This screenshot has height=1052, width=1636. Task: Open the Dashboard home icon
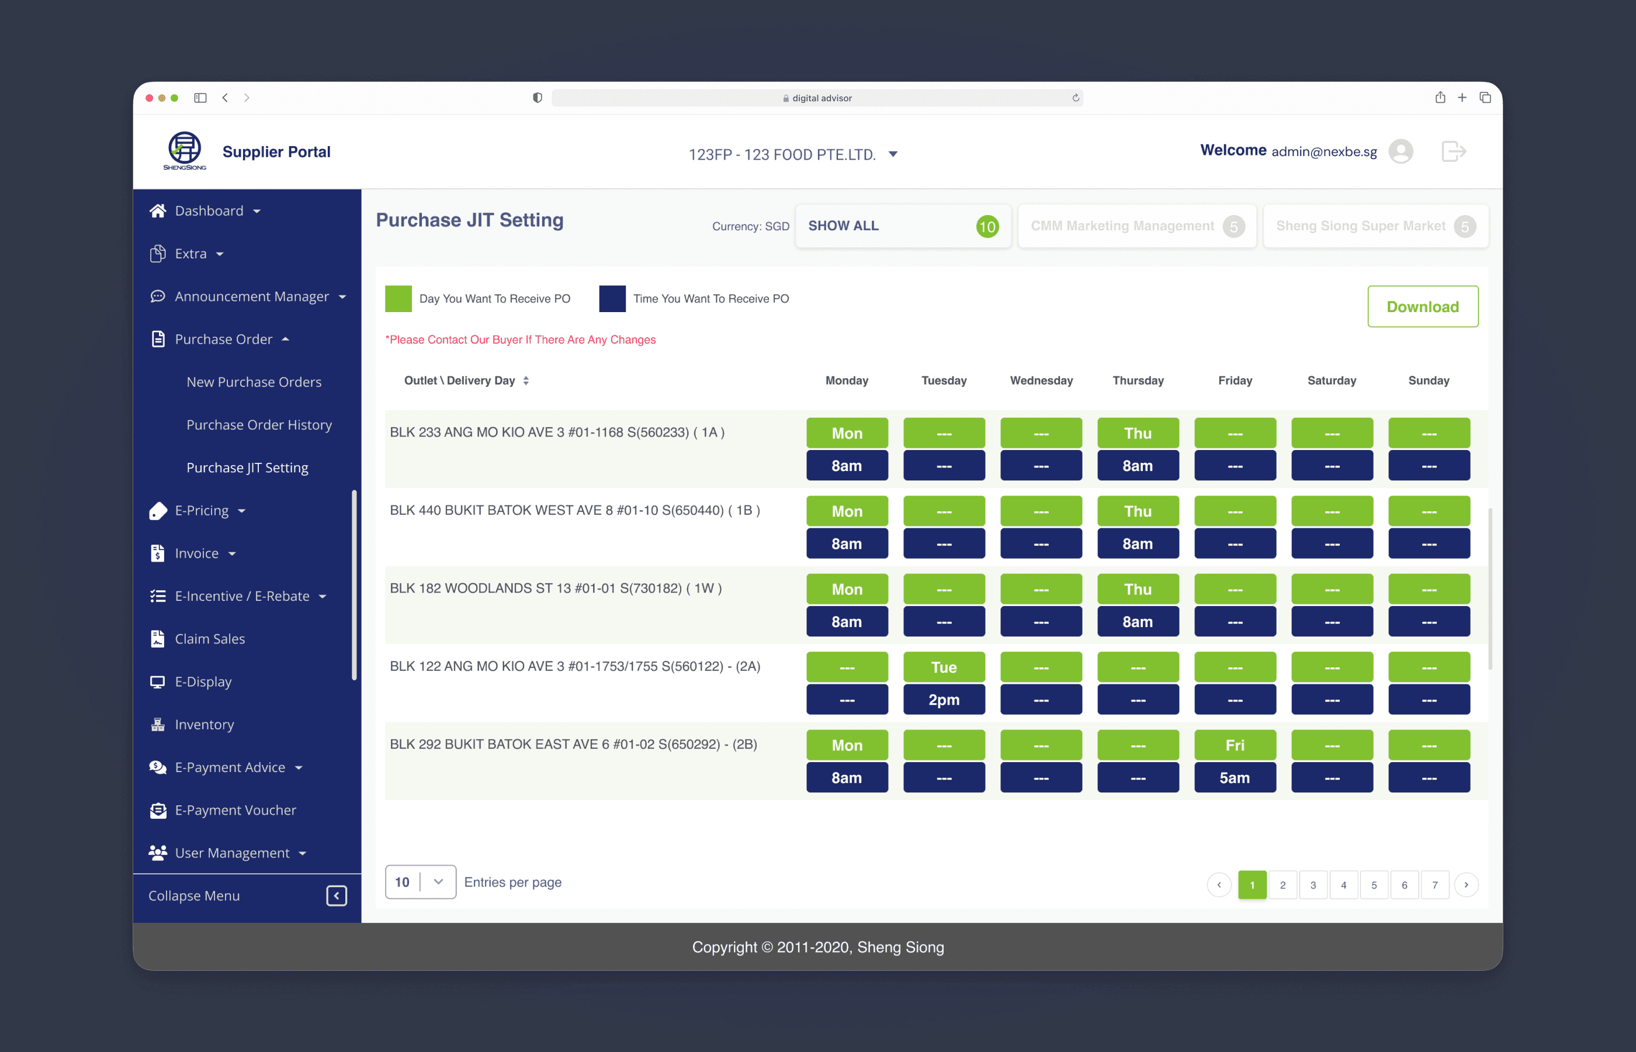point(158,210)
